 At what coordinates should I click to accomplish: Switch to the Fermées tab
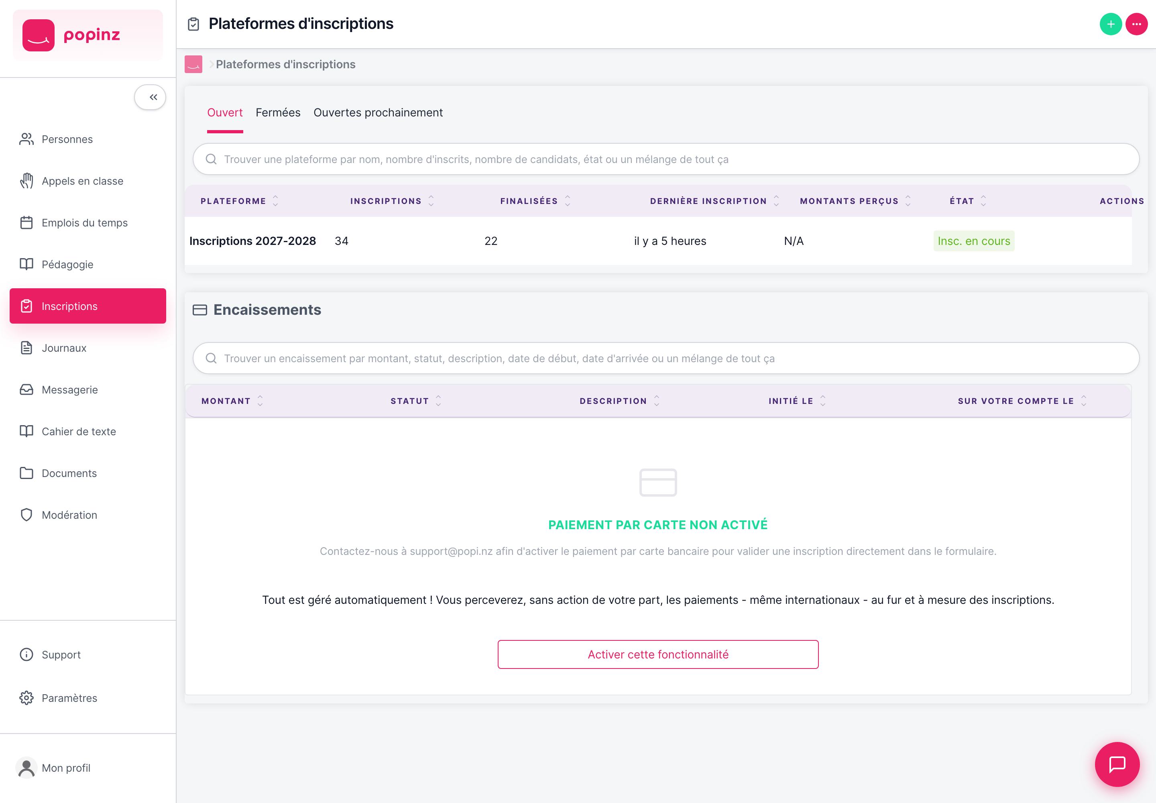point(278,113)
